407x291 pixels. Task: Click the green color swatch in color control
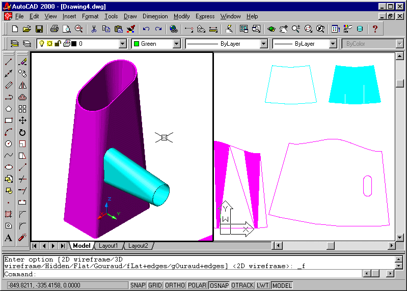137,44
